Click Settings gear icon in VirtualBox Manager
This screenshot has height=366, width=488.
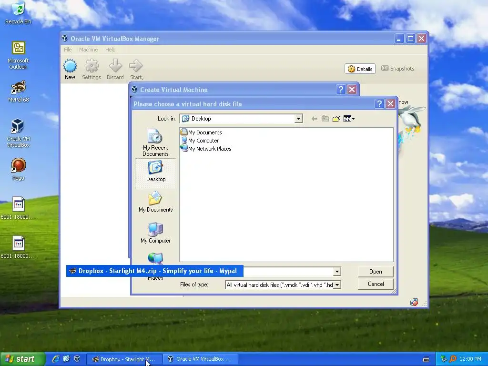coord(91,69)
